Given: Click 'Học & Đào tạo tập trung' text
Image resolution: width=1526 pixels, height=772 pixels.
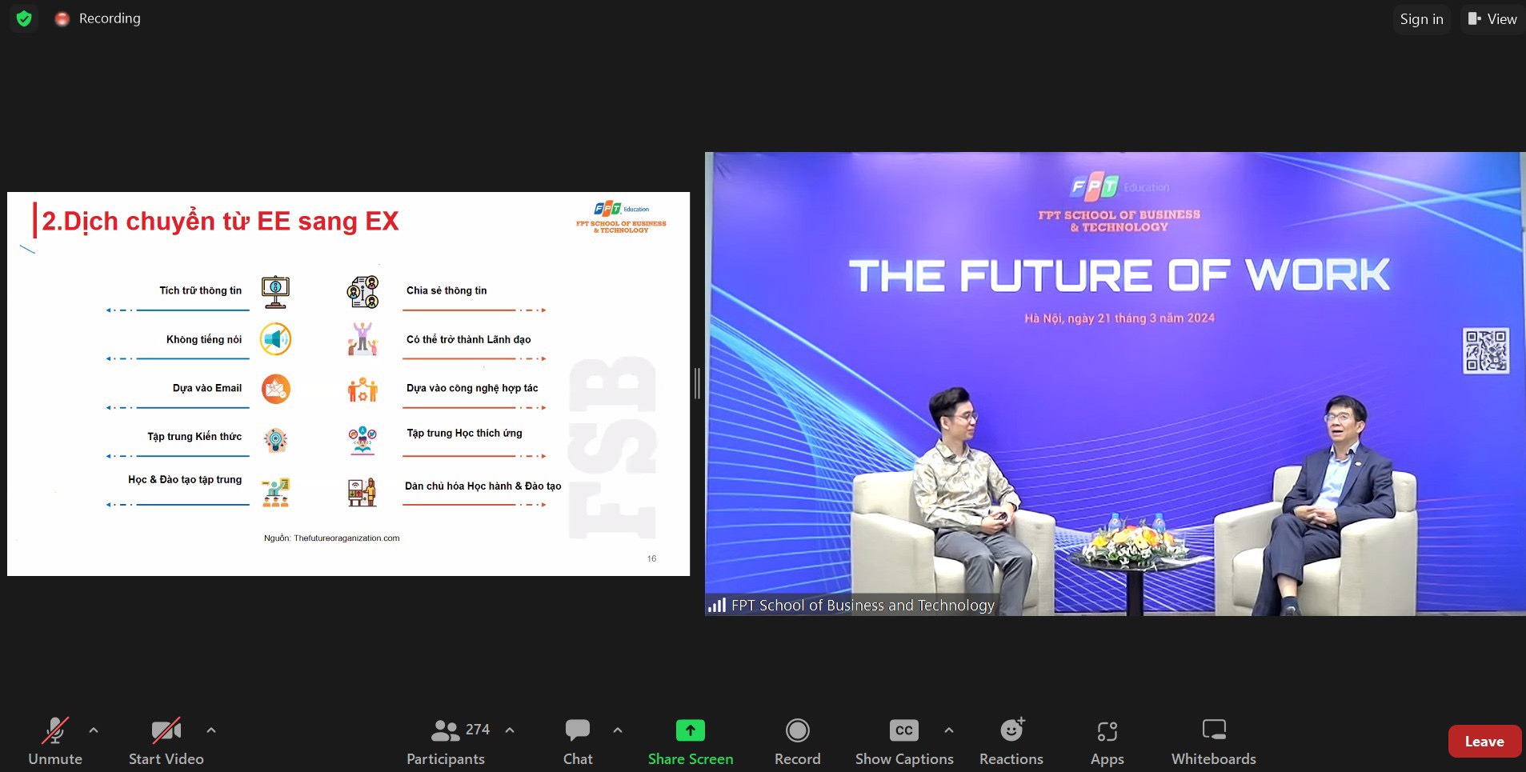Looking at the screenshot, I should (x=185, y=479).
